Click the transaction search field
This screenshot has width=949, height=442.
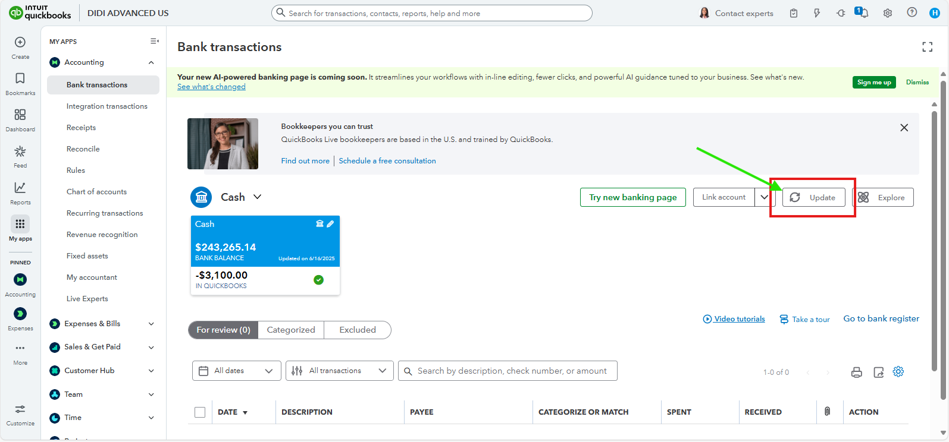508,371
